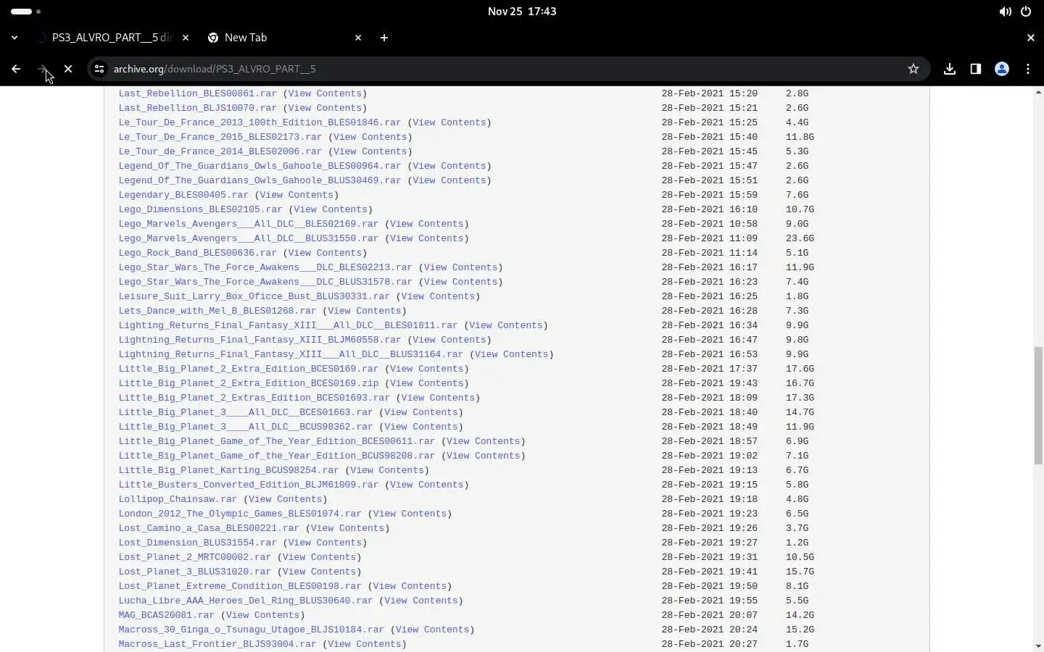Screen dimensions: 1044x652
Task: Open Legend_Of_The_Guardians_Owls_Gahoole_BLUS30469.rar link
Action: click(x=260, y=180)
